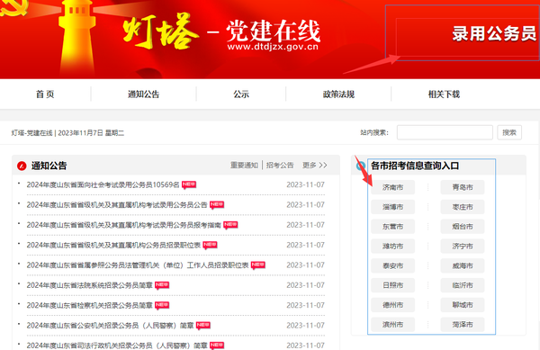Image resolution: width=540 pixels, height=350 pixels.
Task: Click the 站内搜索 input field
Action: tap(445, 132)
